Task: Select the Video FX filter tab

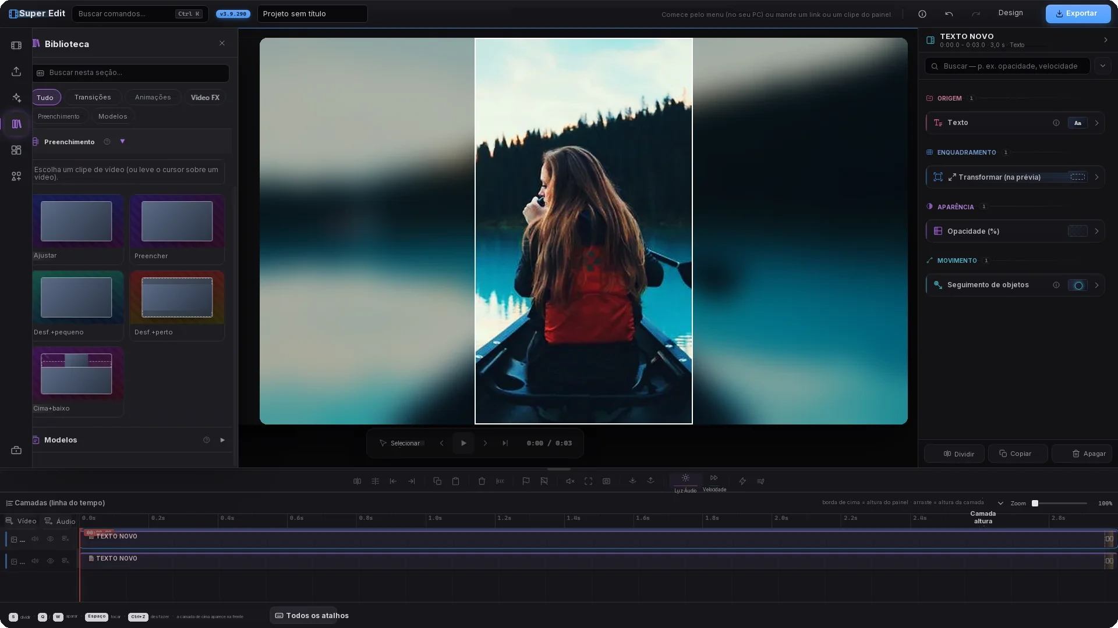Action: coord(205,98)
